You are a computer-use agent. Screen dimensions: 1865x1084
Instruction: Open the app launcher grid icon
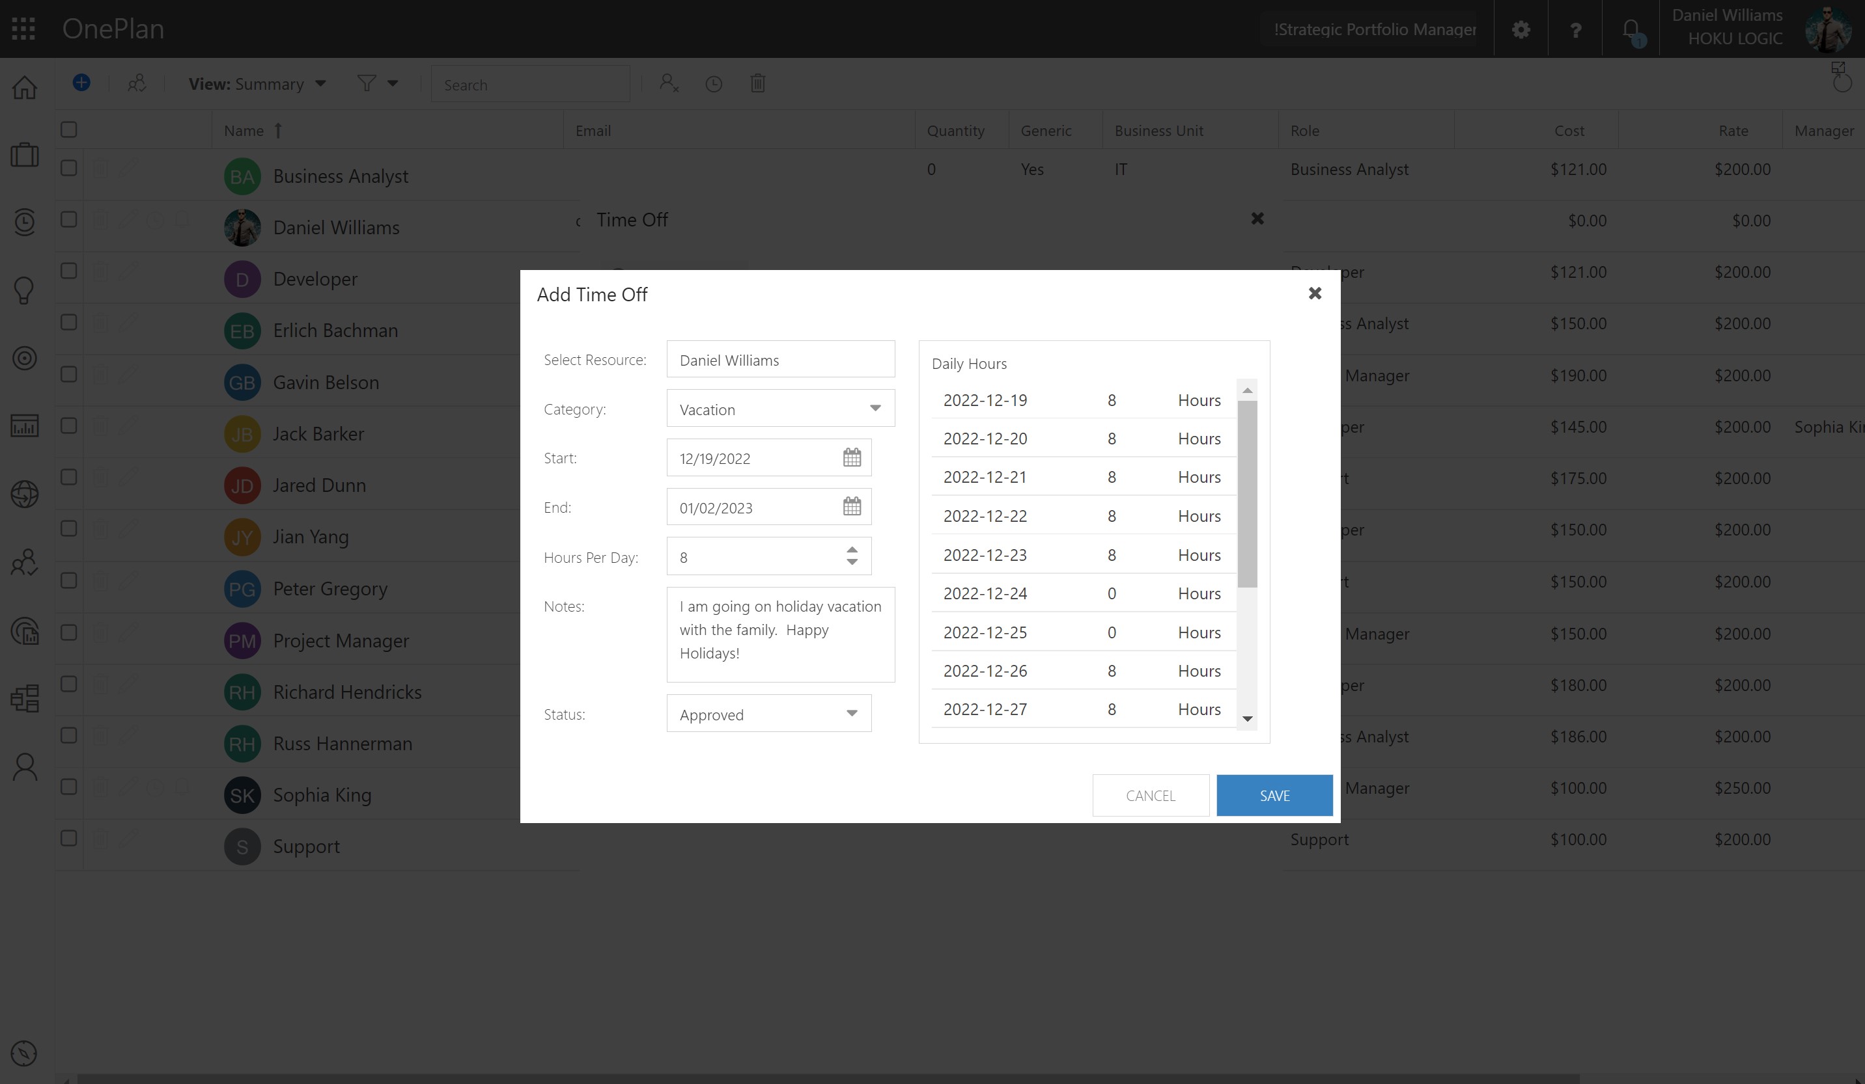23,29
